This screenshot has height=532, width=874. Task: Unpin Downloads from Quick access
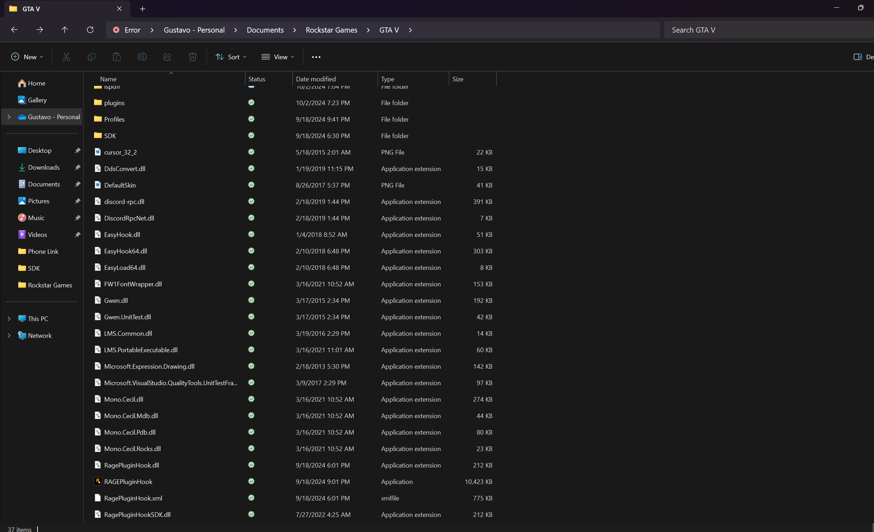[x=78, y=167]
